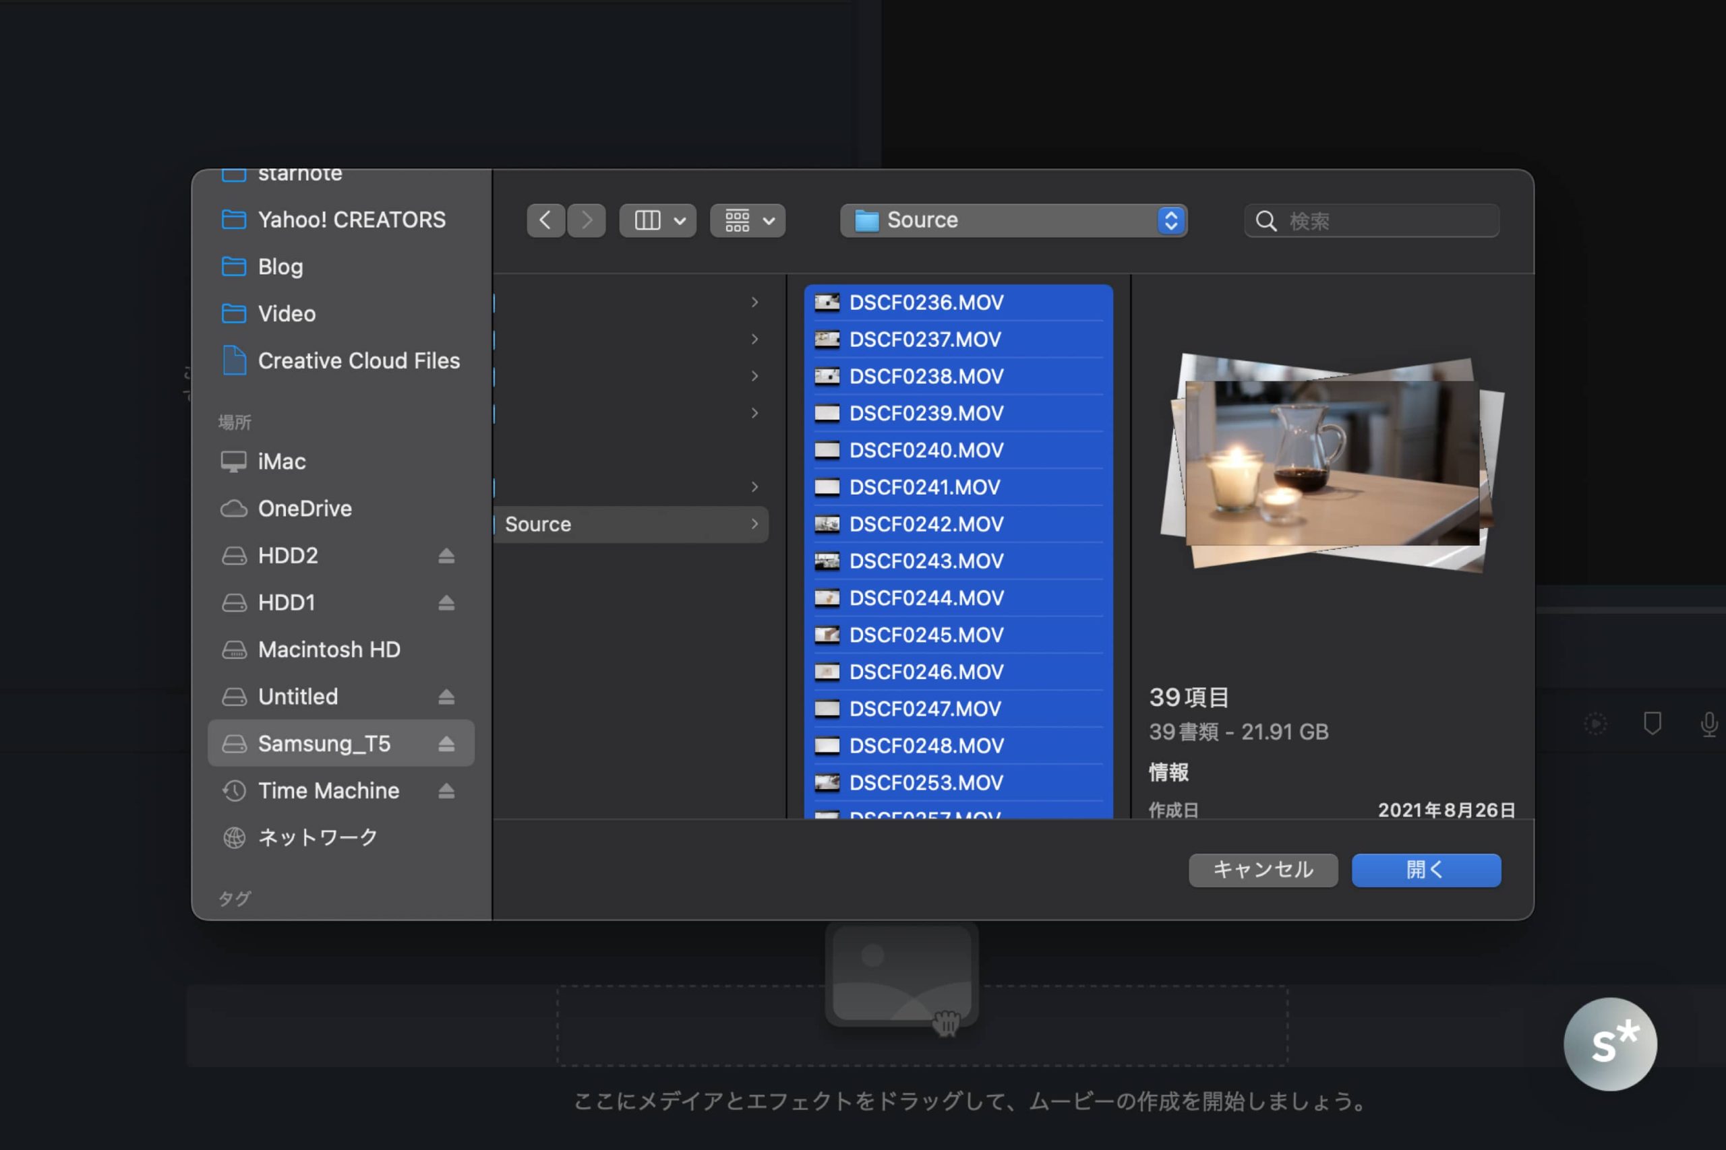Expand the Source folder chevron
Screen dimensions: 1726x1150
tap(754, 523)
